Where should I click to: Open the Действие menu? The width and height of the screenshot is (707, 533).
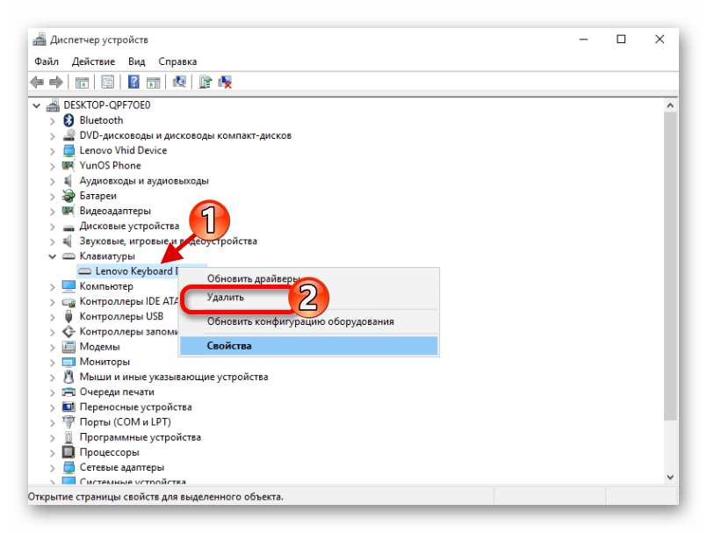coord(93,61)
